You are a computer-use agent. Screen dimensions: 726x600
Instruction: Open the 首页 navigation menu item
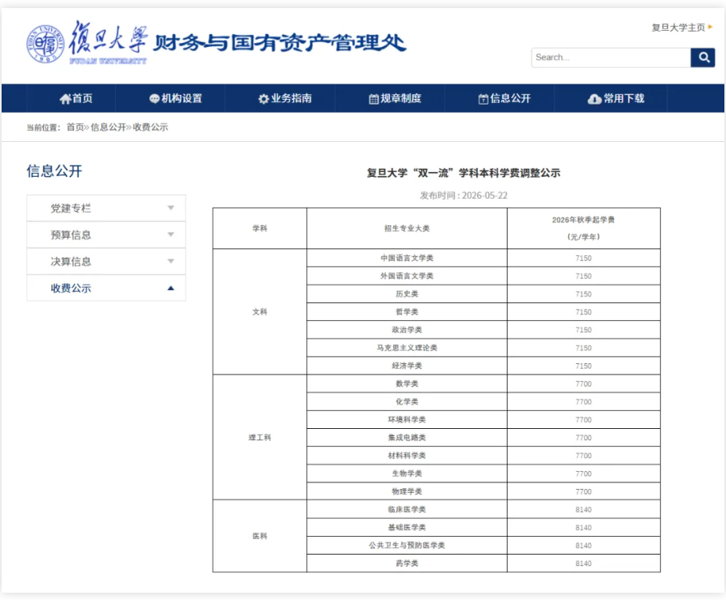point(76,98)
